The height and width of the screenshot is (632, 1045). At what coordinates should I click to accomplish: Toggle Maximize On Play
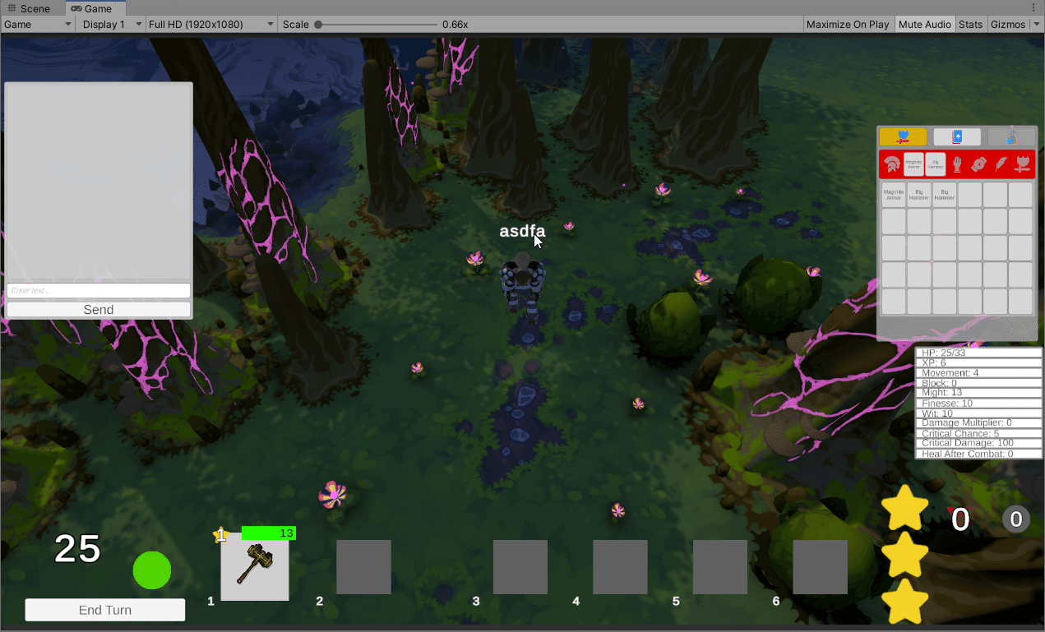click(848, 25)
